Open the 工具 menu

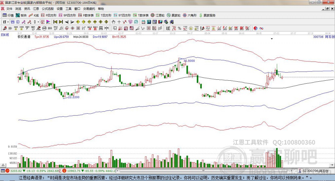click(x=68, y=9)
